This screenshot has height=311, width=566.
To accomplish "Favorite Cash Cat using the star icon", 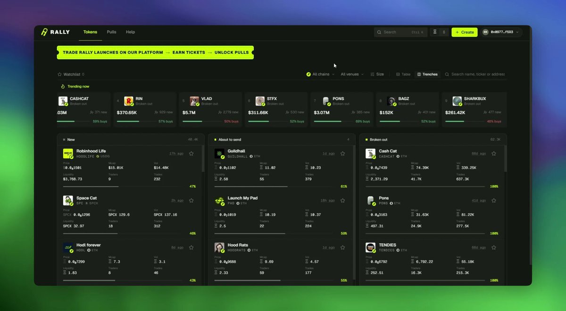I will (x=494, y=154).
